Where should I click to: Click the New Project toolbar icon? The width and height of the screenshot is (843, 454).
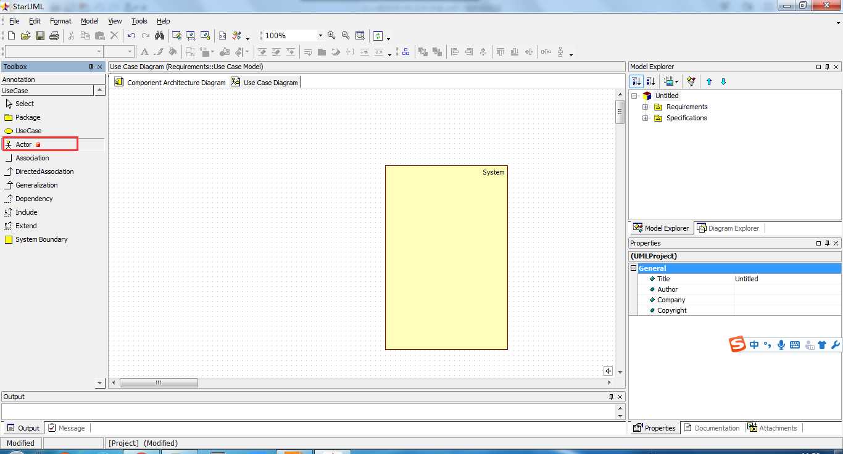click(x=11, y=36)
